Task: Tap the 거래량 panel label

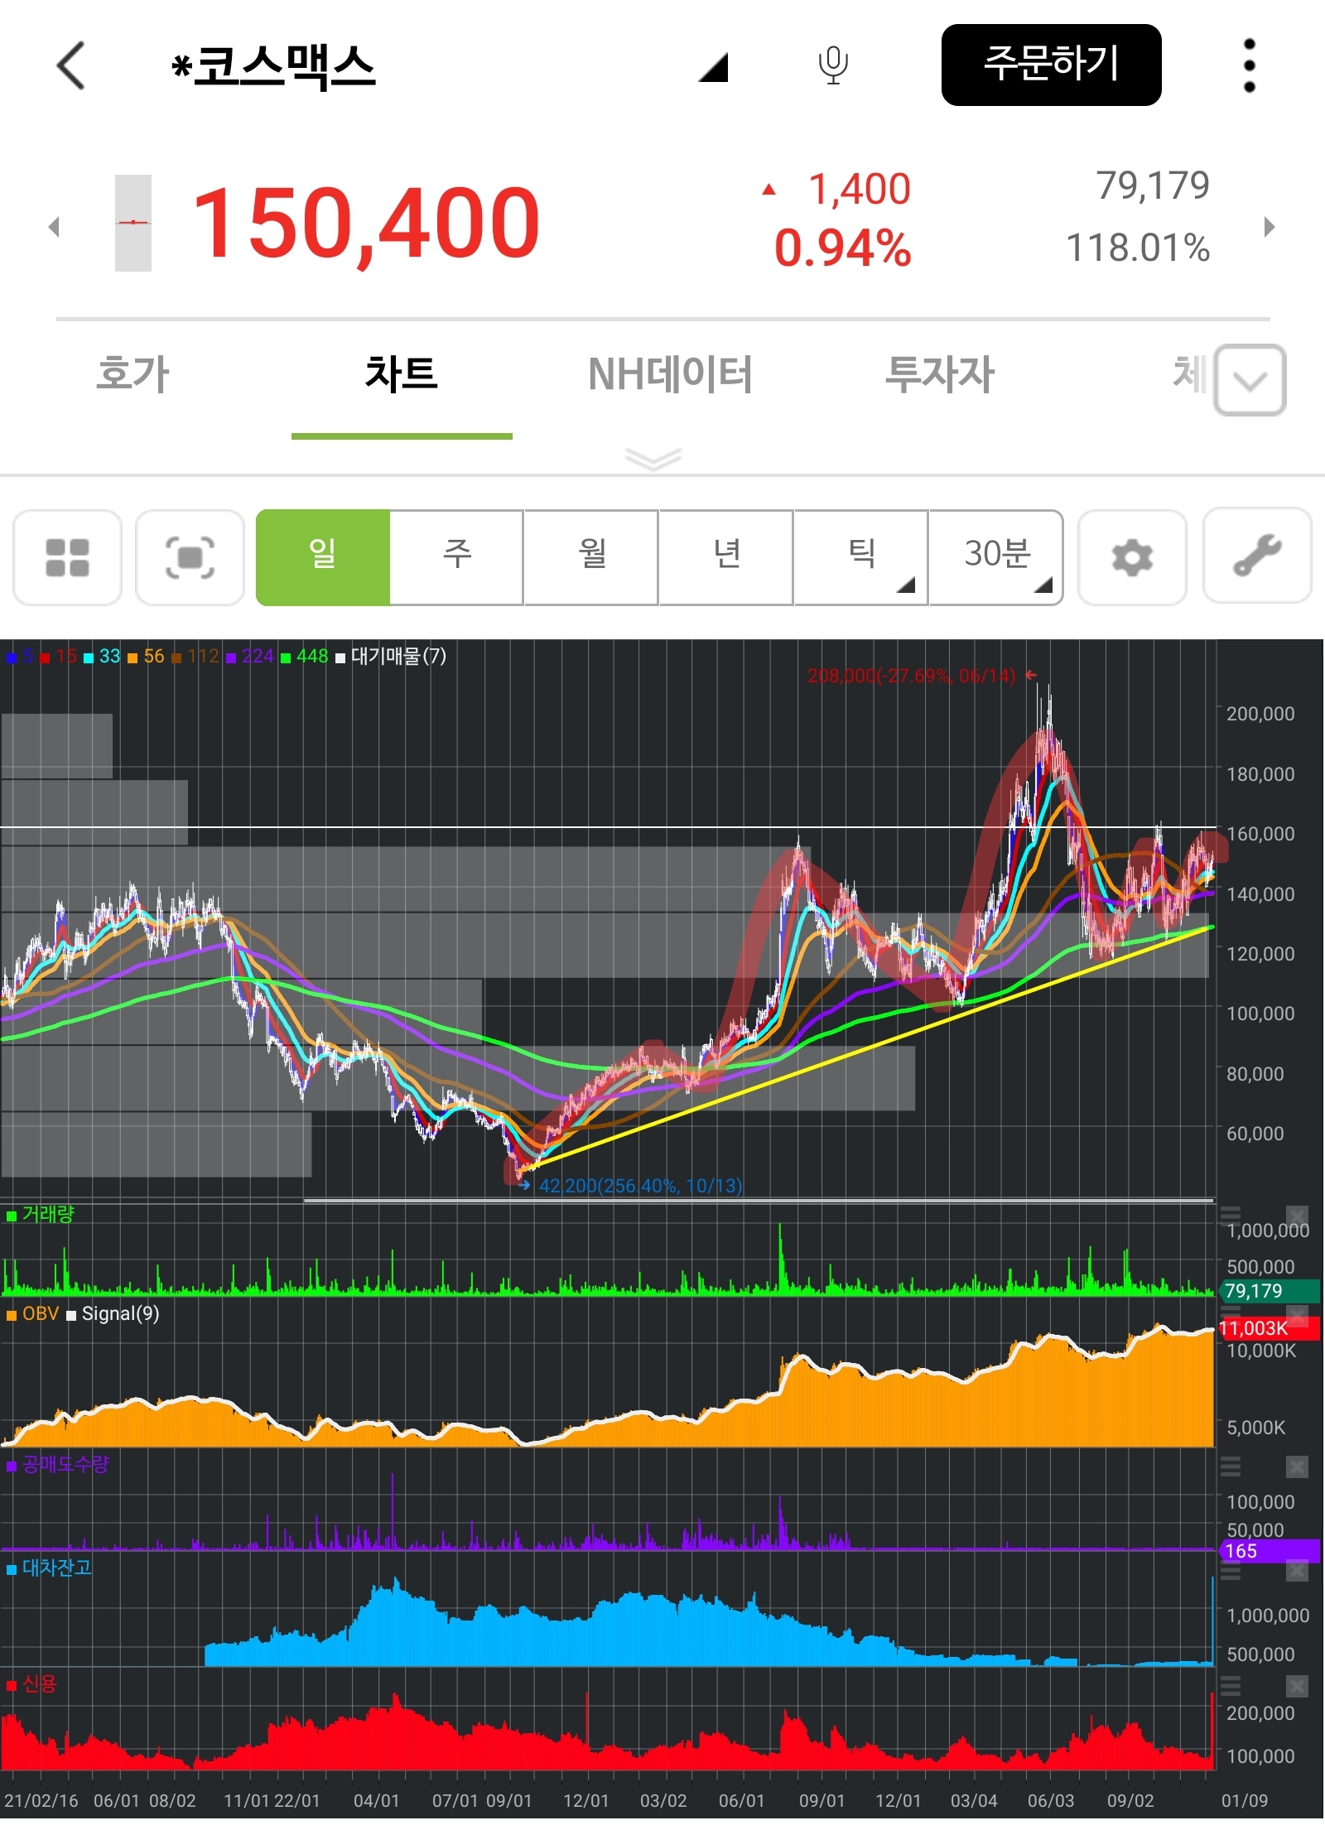Action: pyautogui.click(x=41, y=1215)
